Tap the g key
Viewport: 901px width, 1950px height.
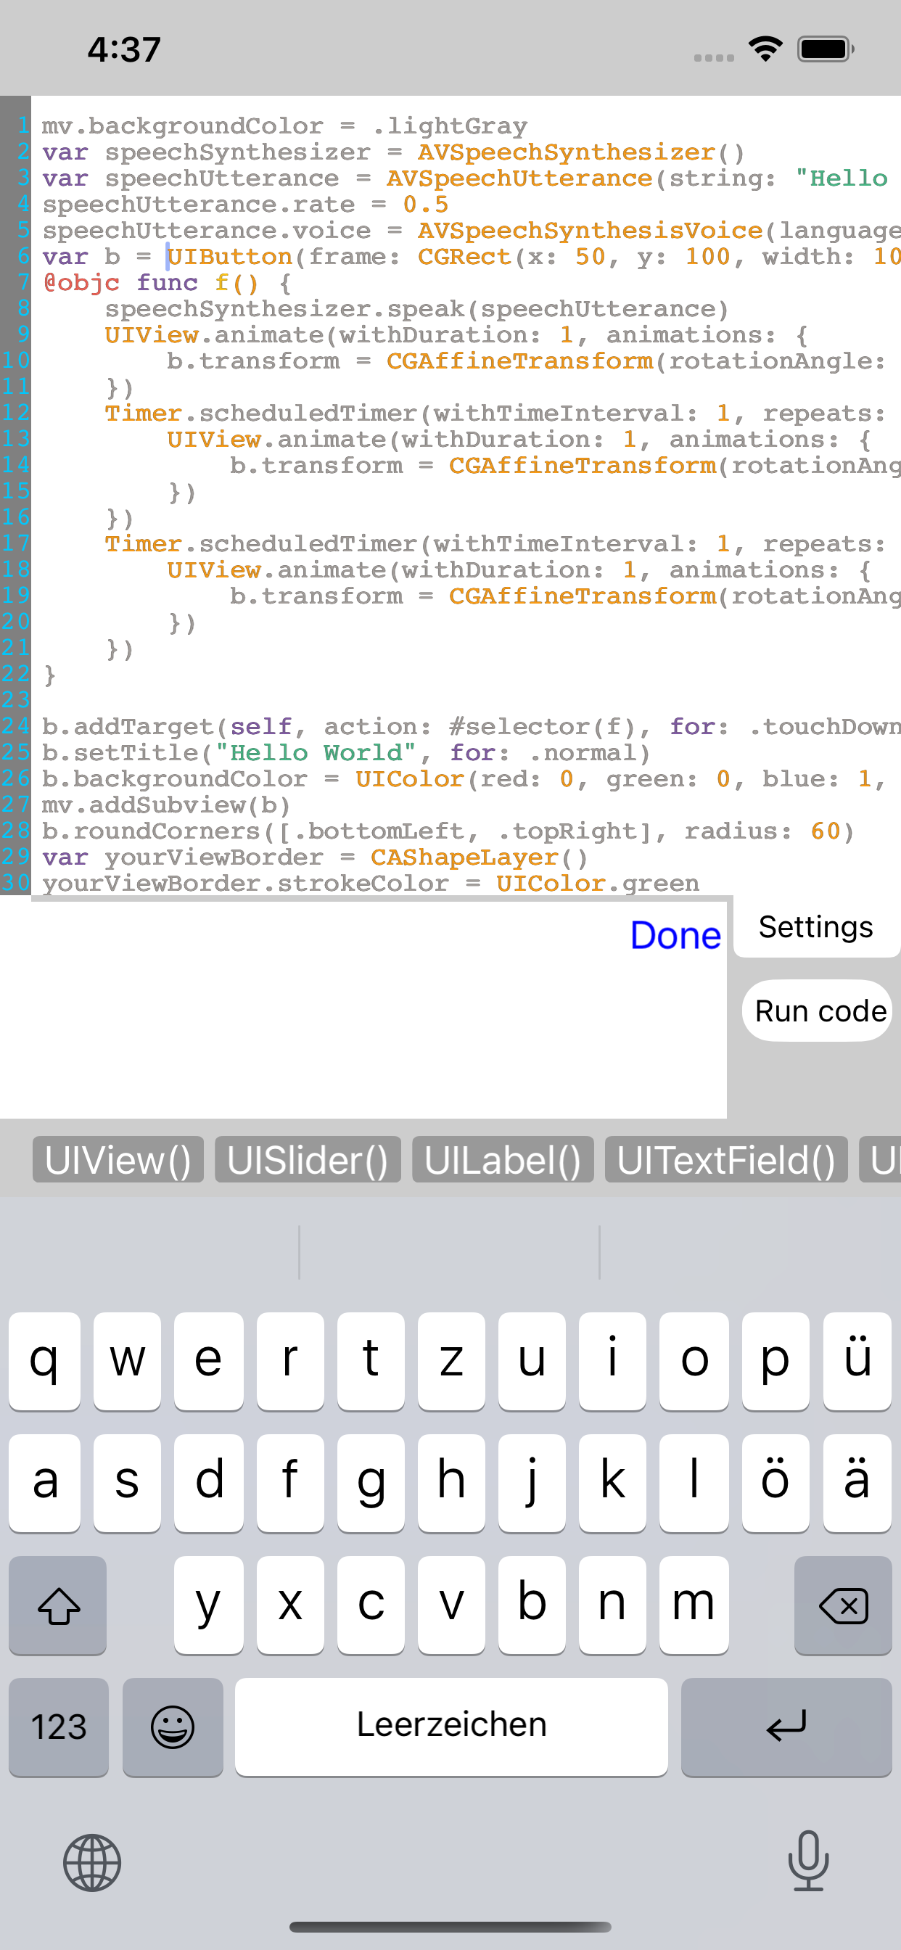pos(371,1482)
